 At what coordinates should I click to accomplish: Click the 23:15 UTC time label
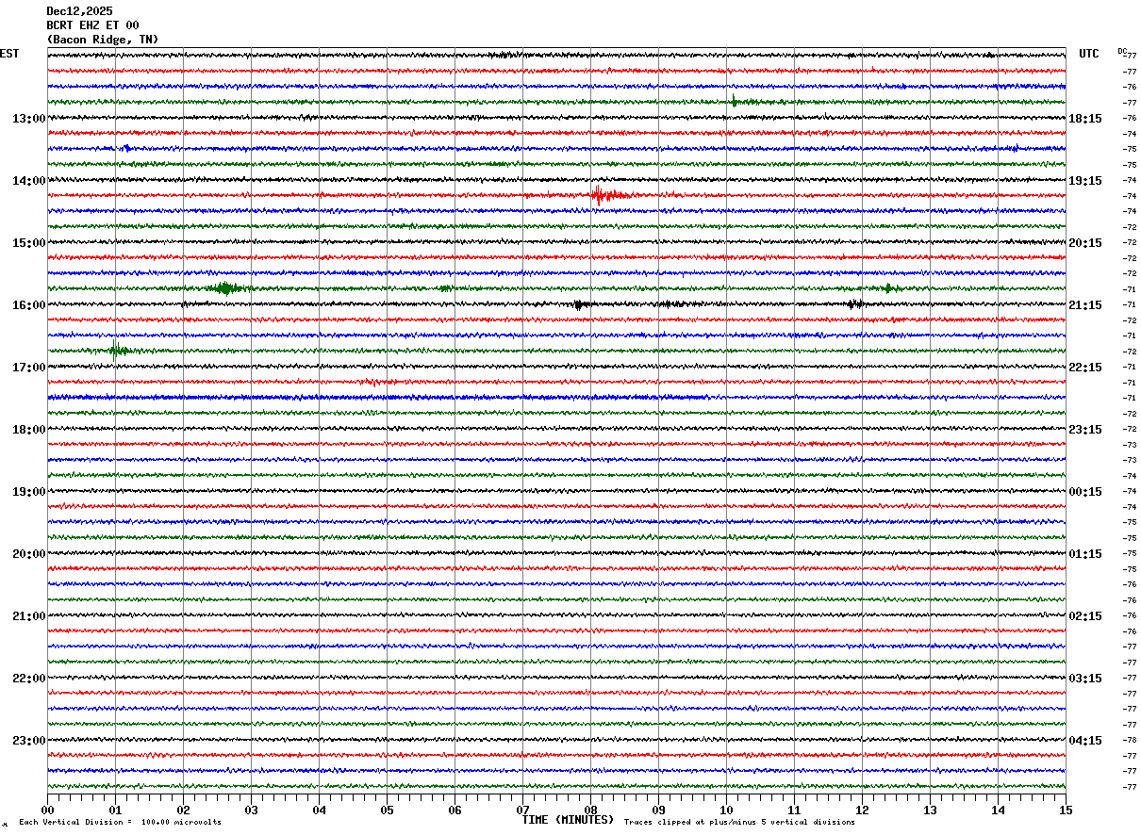click(x=1085, y=430)
